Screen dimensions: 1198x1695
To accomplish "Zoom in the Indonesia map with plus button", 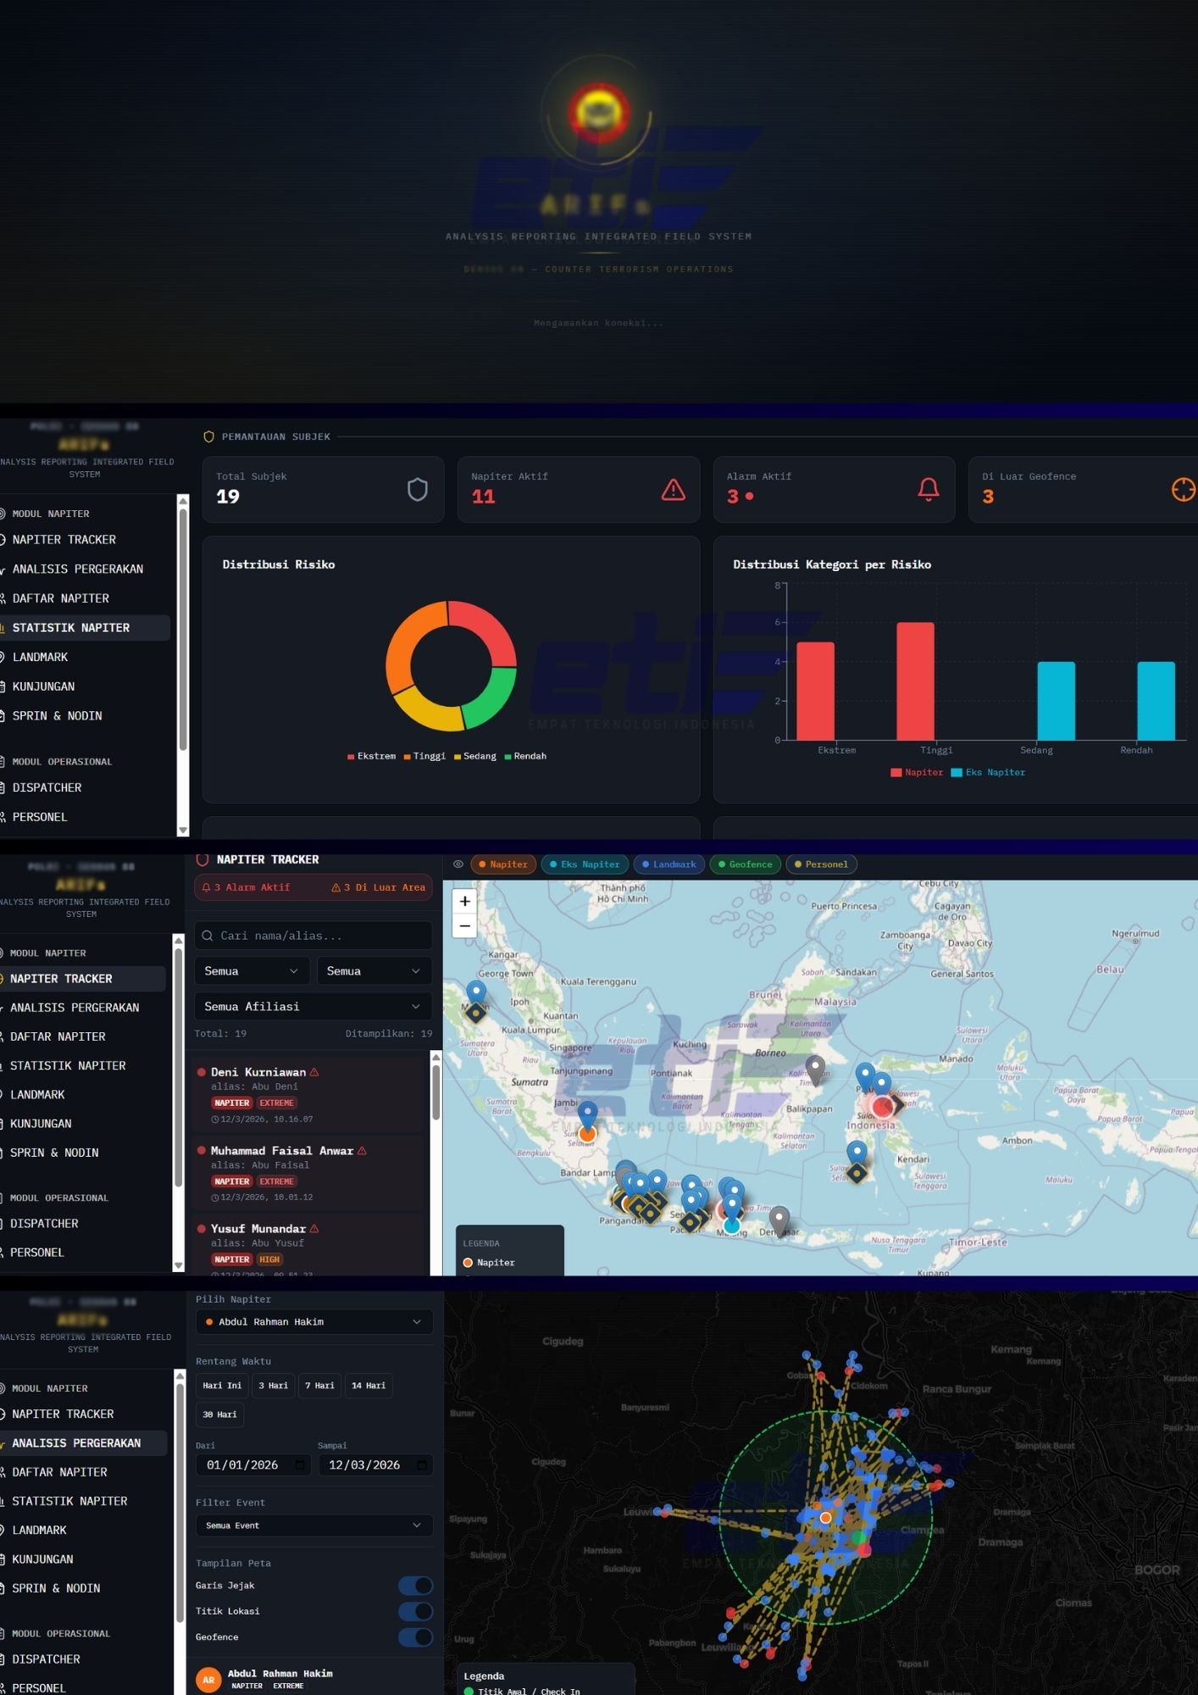I will 464,901.
